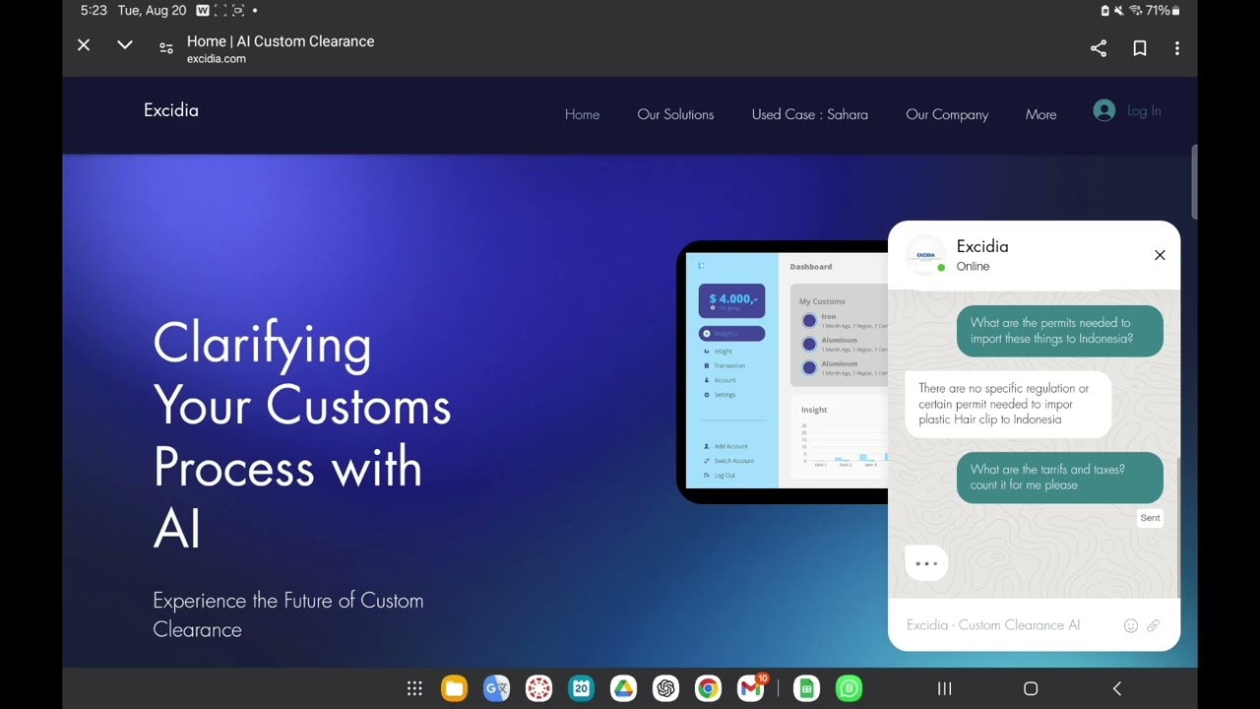Tap the muted sound status icon
This screenshot has height=709, width=1260.
coord(1119,11)
